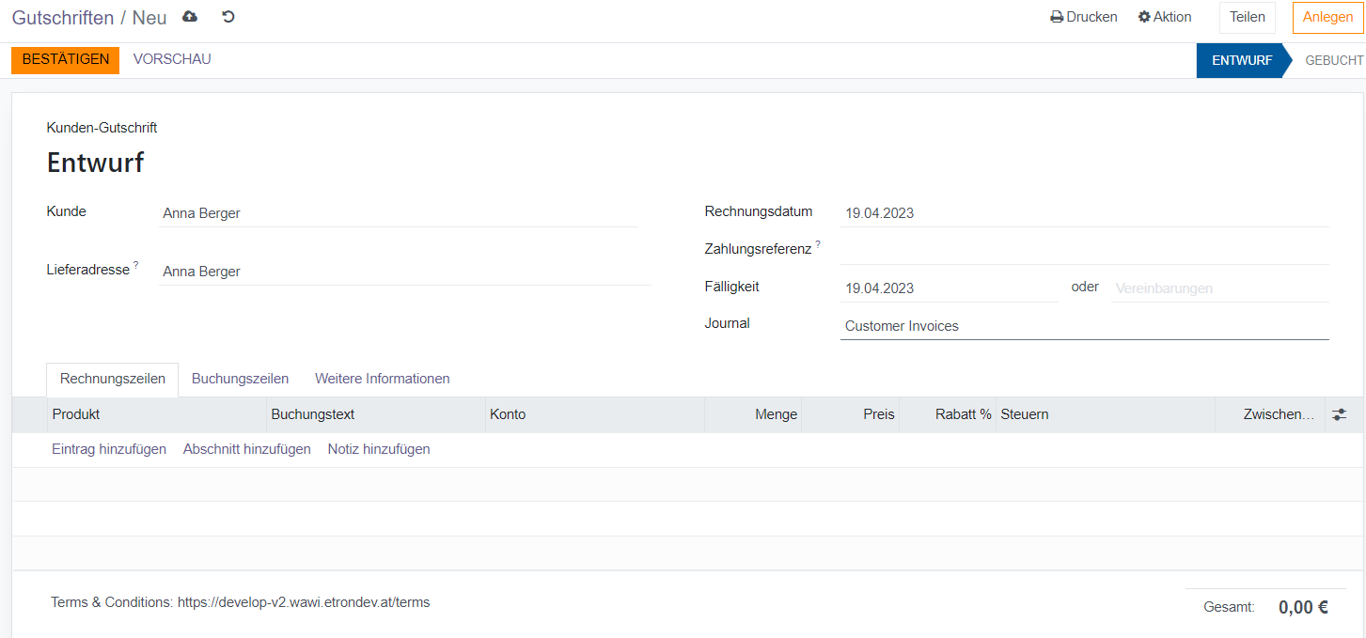
Task: Open the Journal dropdown field
Action: [1083, 326]
